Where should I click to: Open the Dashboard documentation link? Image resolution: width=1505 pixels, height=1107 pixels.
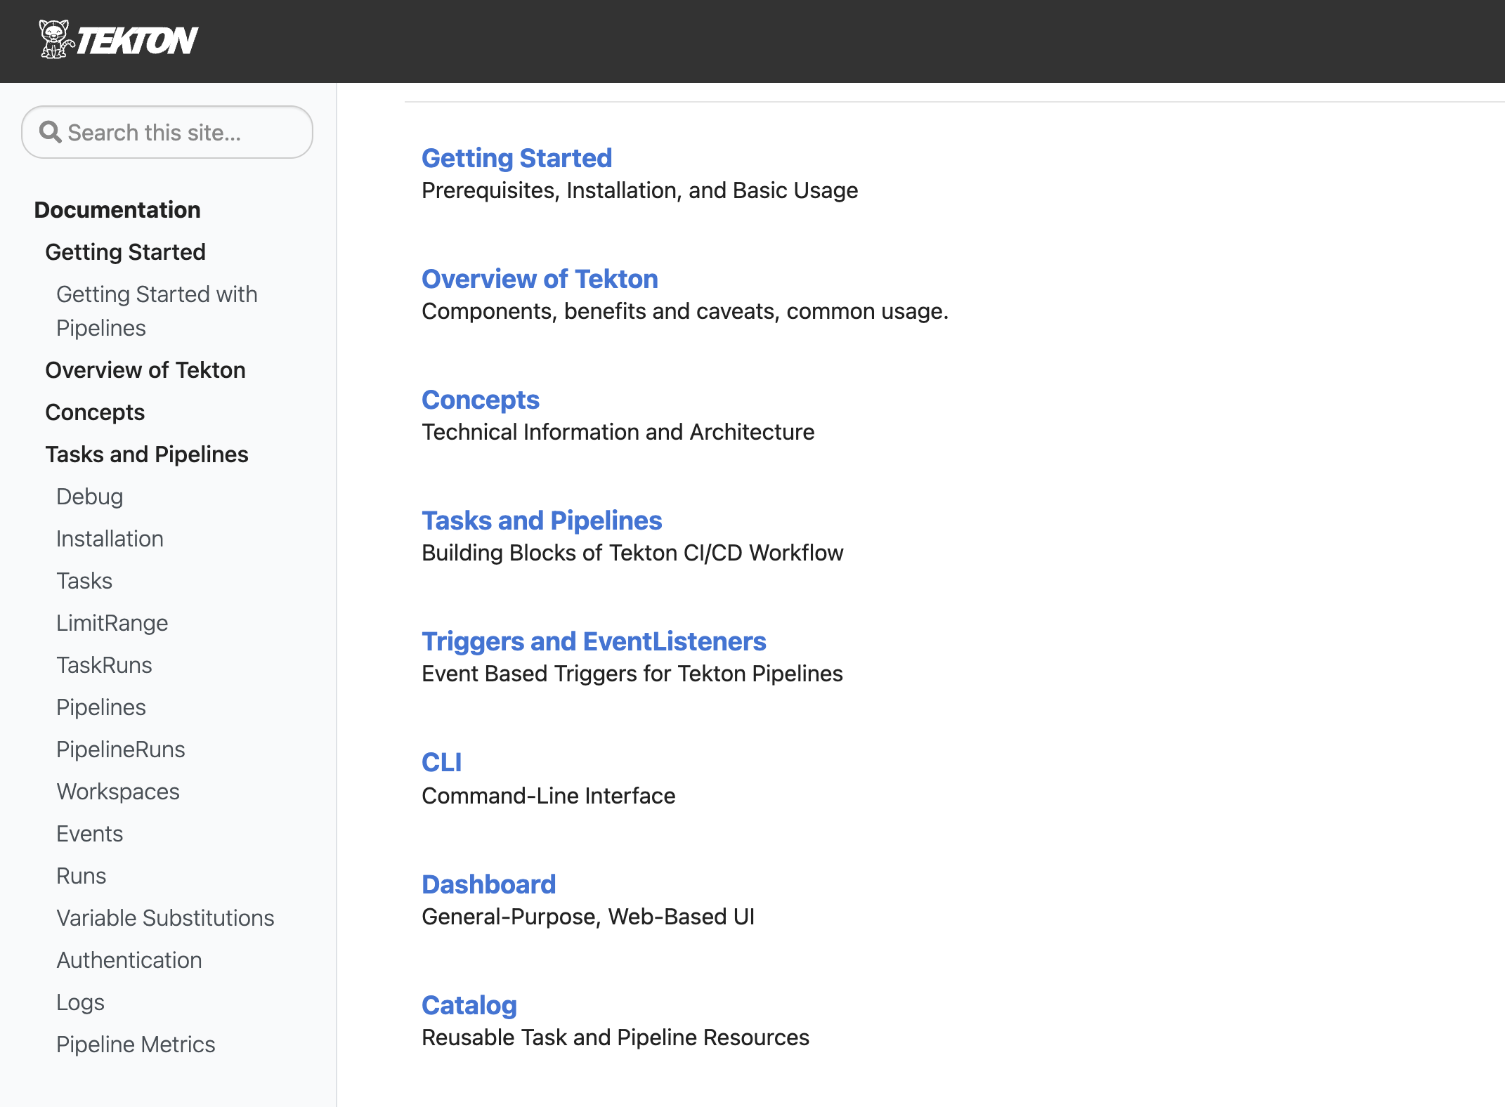488,884
